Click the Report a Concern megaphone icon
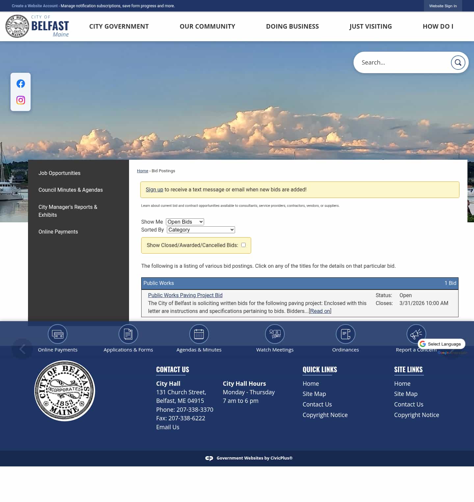The height and width of the screenshot is (502, 474). (x=416, y=334)
